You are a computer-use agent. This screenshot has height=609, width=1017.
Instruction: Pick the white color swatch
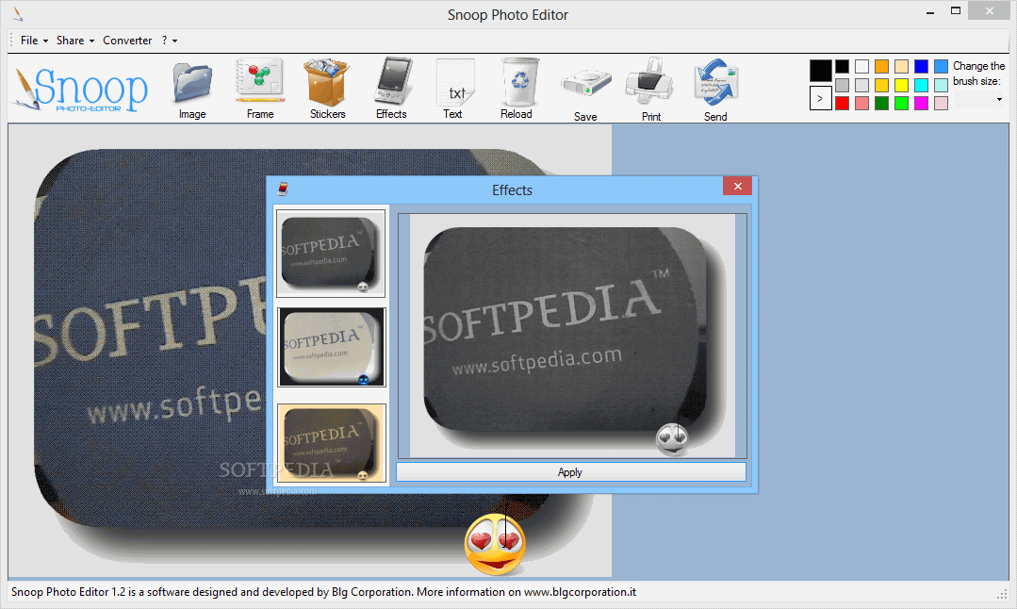862,66
